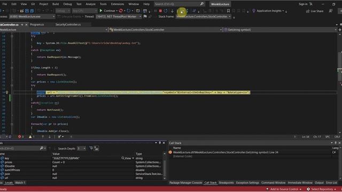The height and width of the screenshot is (192, 342).
Task: Select the json variable row
Action: (82, 174)
